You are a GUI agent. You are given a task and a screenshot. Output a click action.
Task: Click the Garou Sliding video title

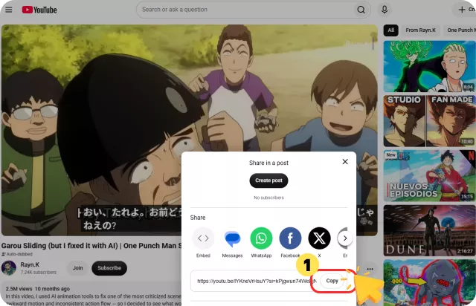[91, 246]
